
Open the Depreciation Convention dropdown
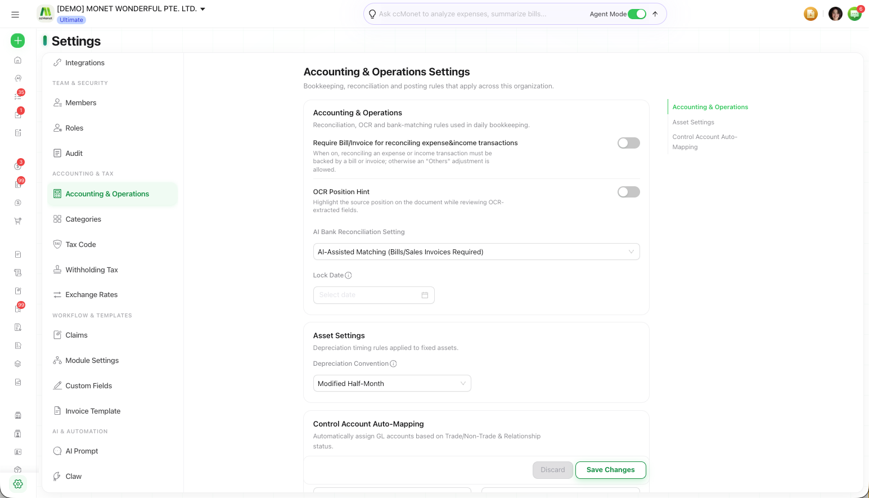(392, 383)
